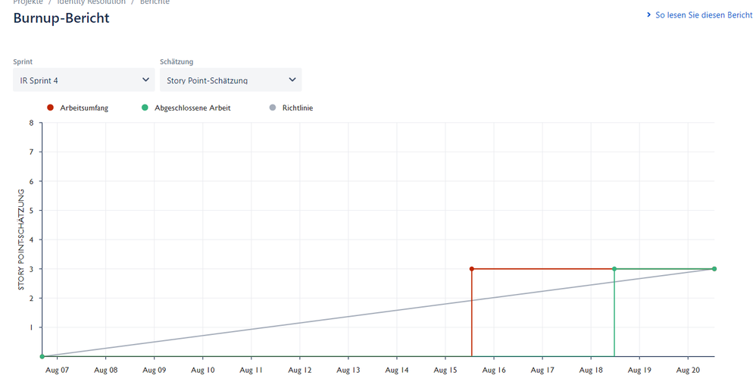Click the red Arbeitsumfang legend dot
Image resolution: width=756 pixels, height=385 pixels.
point(50,108)
